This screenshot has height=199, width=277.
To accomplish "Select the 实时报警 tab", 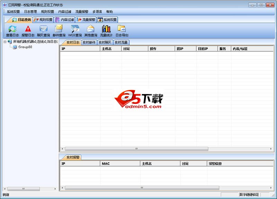I will tap(73, 157).
